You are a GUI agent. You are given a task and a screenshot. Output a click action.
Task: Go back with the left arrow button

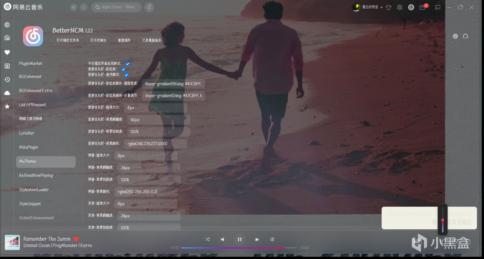(73, 7)
